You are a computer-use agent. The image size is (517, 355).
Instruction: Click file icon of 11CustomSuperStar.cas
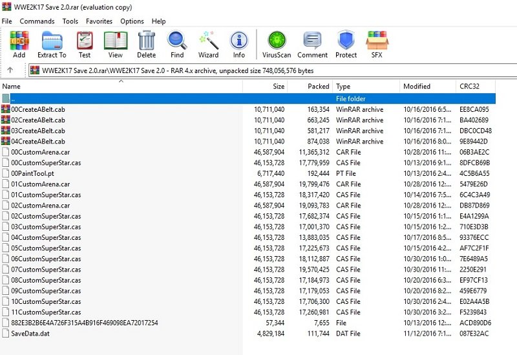tap(6, 312)
